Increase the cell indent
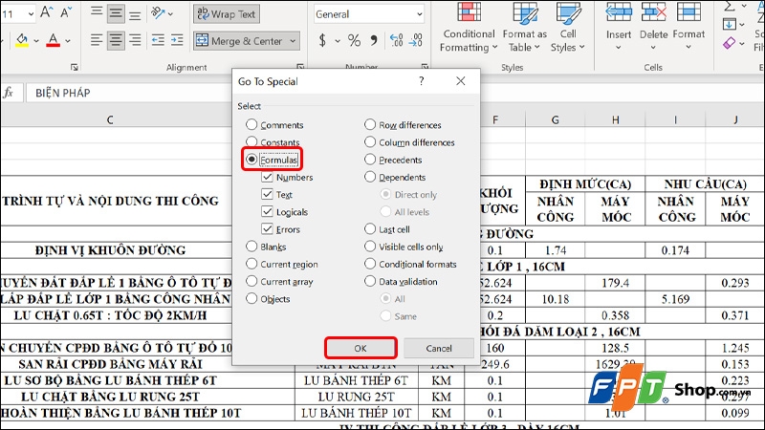This screenshot has height=430, width=765. point(177,40)
